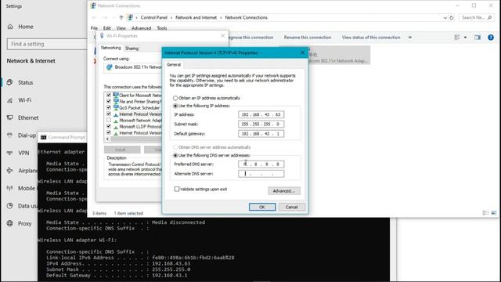Open Advanced TCP/IP settings
Screen dimensions: 501x282
tap(283, 191)
